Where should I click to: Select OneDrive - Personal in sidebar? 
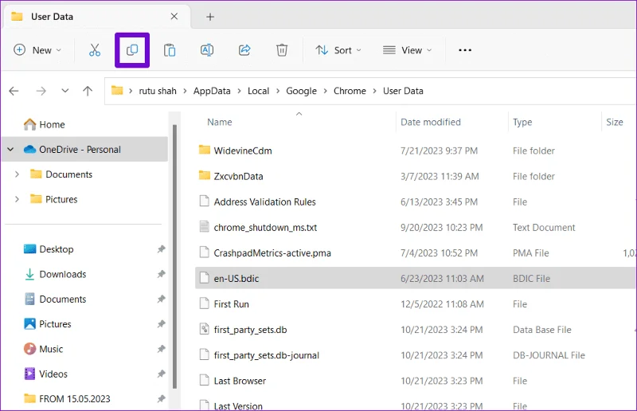[85, 149]
